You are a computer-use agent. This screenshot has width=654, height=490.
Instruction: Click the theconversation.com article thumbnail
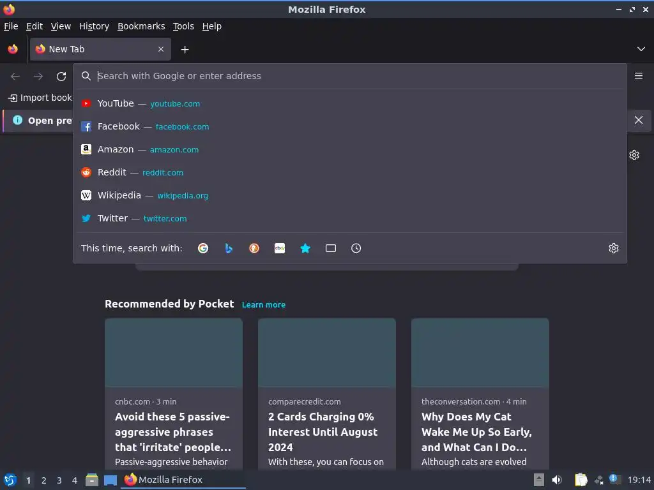click(480, 353)
